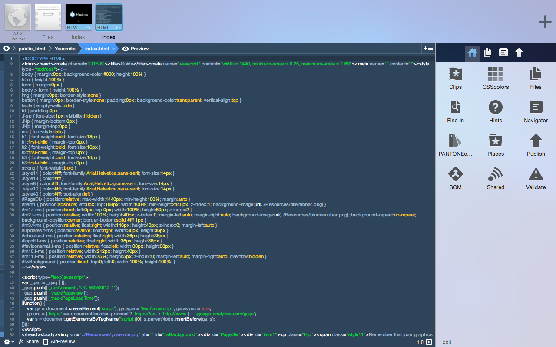
Task: Open the CSScolors plugin
Action: click(495, 79)
